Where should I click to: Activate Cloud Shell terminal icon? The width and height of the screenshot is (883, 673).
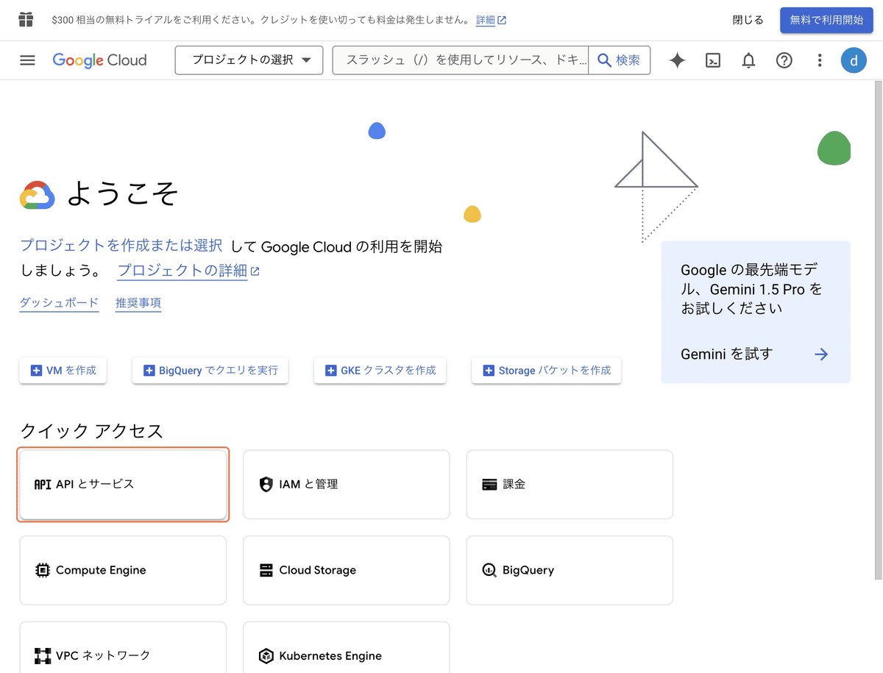click(712, 61)
